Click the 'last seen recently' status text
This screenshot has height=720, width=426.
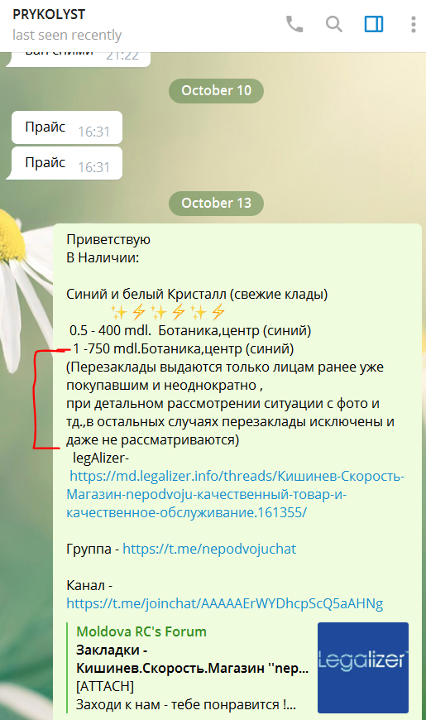pos(67,35)
